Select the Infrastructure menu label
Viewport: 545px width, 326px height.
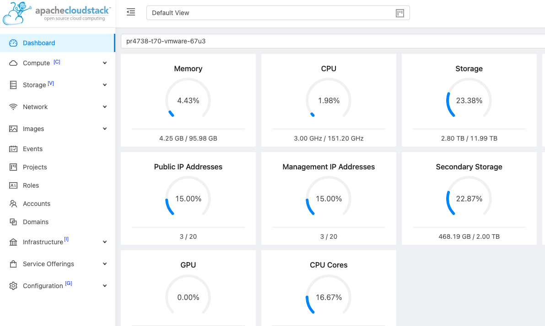(43, 242)
